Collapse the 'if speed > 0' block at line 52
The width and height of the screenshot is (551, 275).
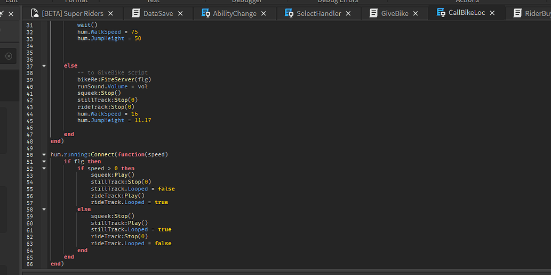tap(44, 169)
